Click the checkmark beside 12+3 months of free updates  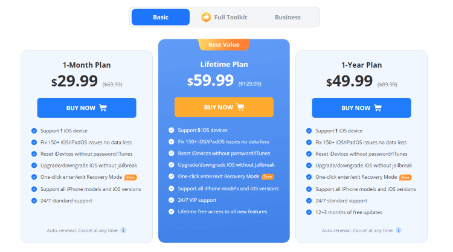point(309,212)
